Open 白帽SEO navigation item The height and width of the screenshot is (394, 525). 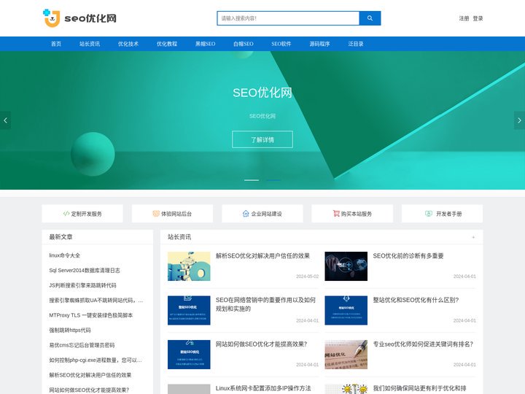coord(244,44)
